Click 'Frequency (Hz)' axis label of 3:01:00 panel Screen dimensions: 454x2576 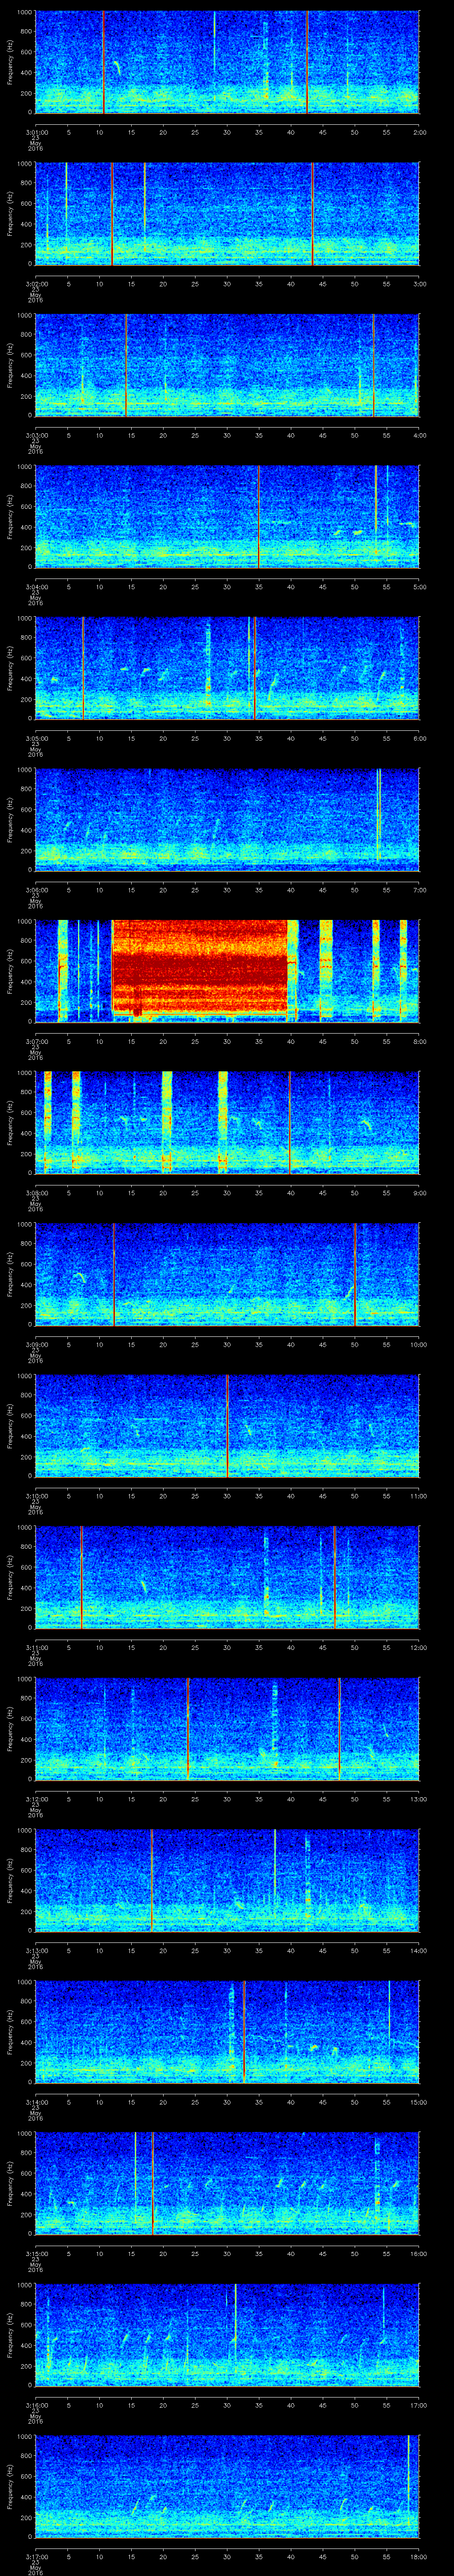click(10, 62)
